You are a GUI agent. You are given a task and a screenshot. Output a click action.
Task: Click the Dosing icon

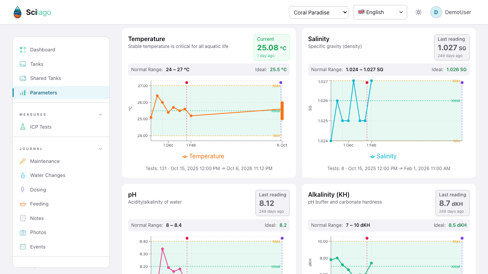[x=23, y=190]
